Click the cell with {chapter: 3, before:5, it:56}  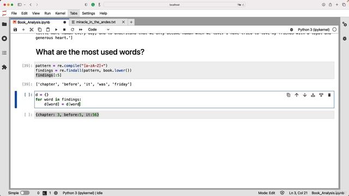tap(184, 115)
